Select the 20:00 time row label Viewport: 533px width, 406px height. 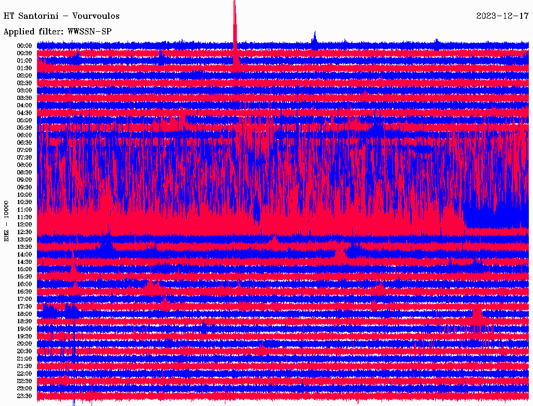(x=24, y=344)
